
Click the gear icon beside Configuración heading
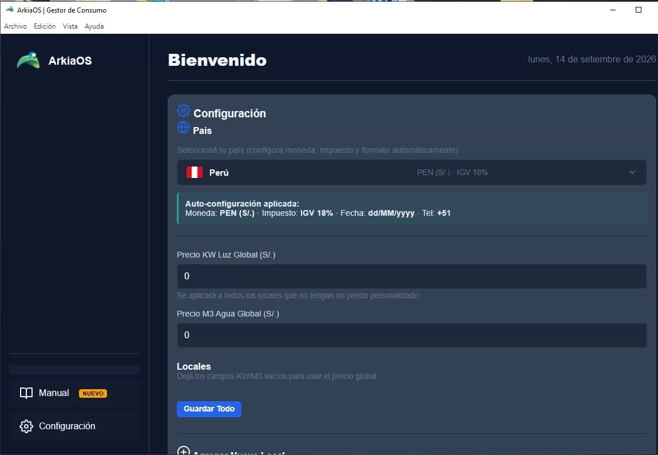[x=184, y=110]
